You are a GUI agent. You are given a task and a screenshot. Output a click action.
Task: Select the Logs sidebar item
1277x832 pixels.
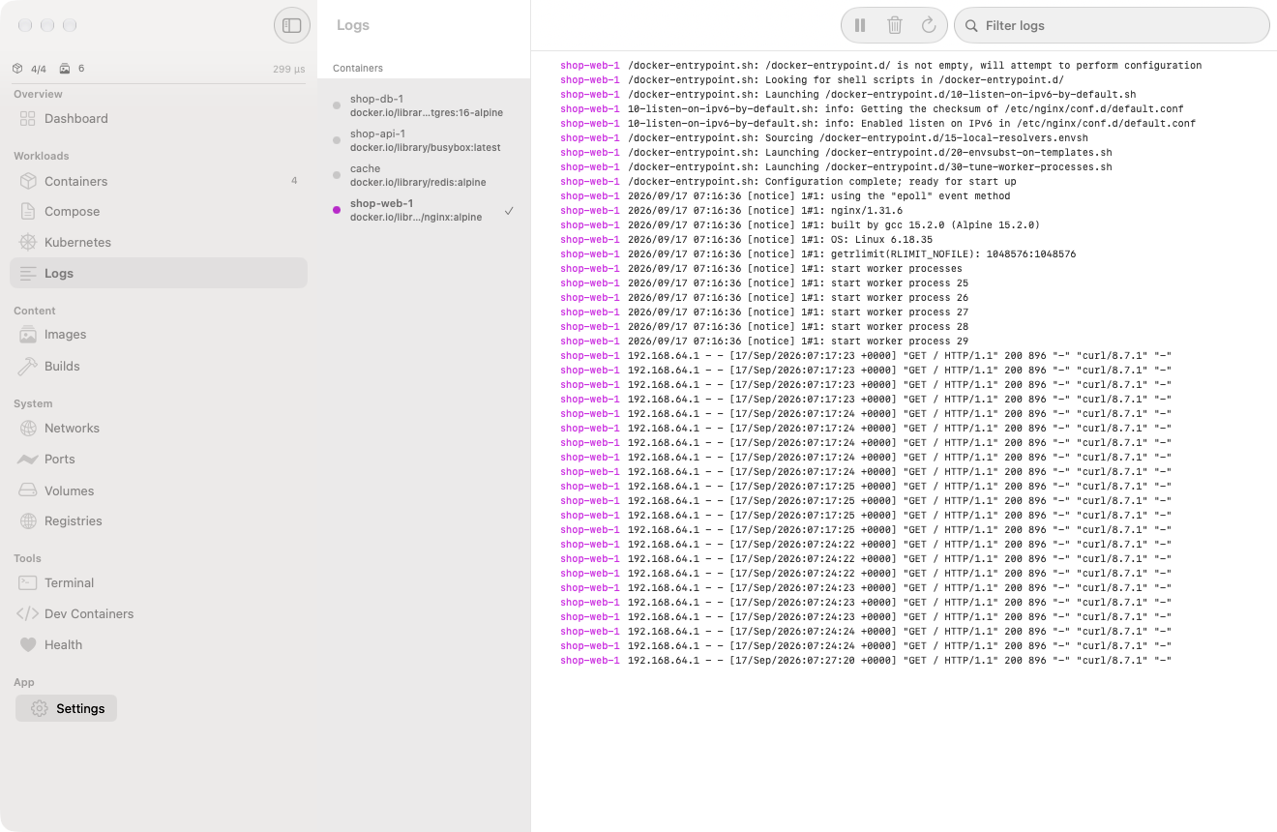[159, 273]
